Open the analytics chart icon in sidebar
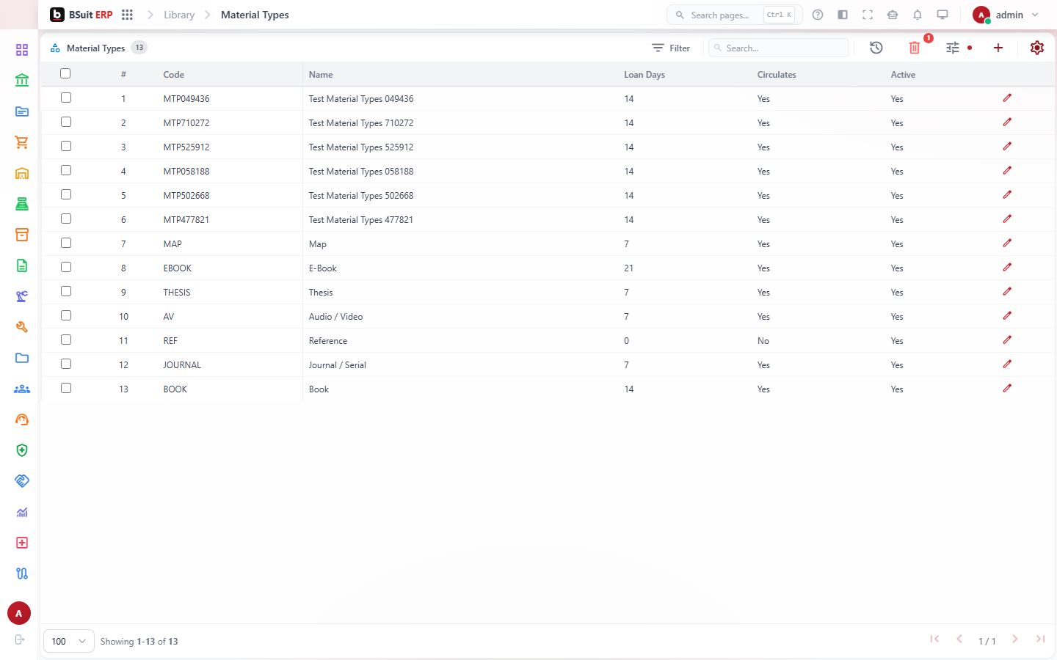The height and width of the screenshot is (660, 1057). pyautogui.click(x=22, y=512)
